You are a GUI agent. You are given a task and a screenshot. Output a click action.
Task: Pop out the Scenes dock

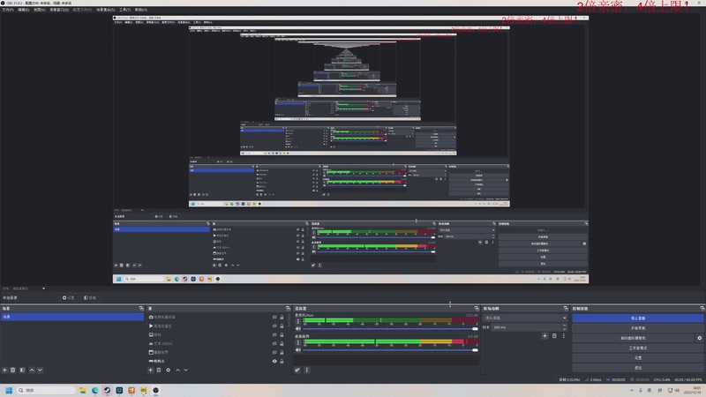(x=141, y=308)
